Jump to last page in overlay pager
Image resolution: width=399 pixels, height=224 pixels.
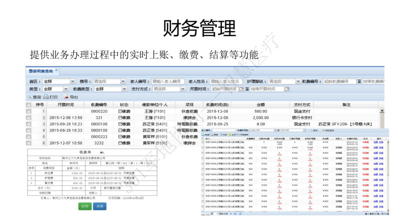235,214
